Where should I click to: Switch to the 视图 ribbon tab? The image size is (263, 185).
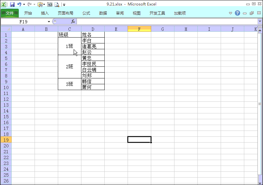coord(137,13)
